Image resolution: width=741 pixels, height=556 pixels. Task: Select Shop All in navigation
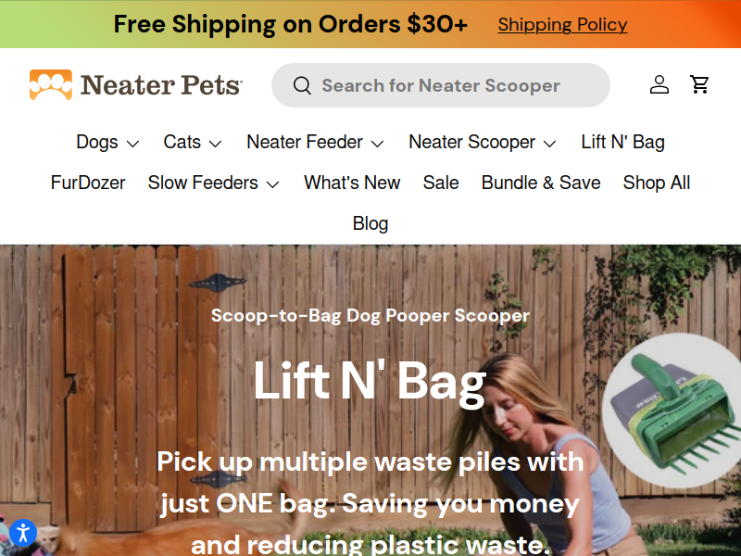coord(657,183)
